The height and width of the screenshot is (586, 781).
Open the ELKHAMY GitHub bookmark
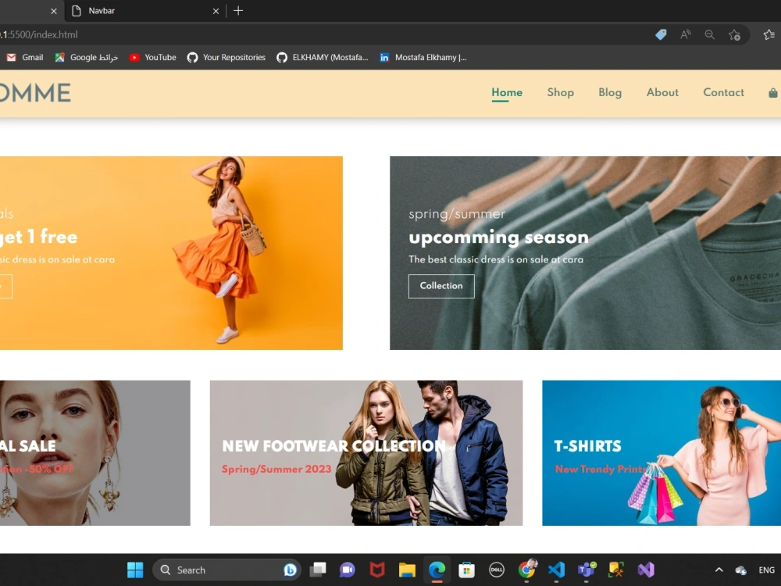[323, 57]
